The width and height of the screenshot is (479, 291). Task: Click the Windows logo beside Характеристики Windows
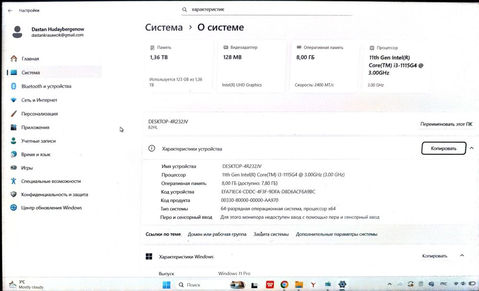(x=149, y=257)
